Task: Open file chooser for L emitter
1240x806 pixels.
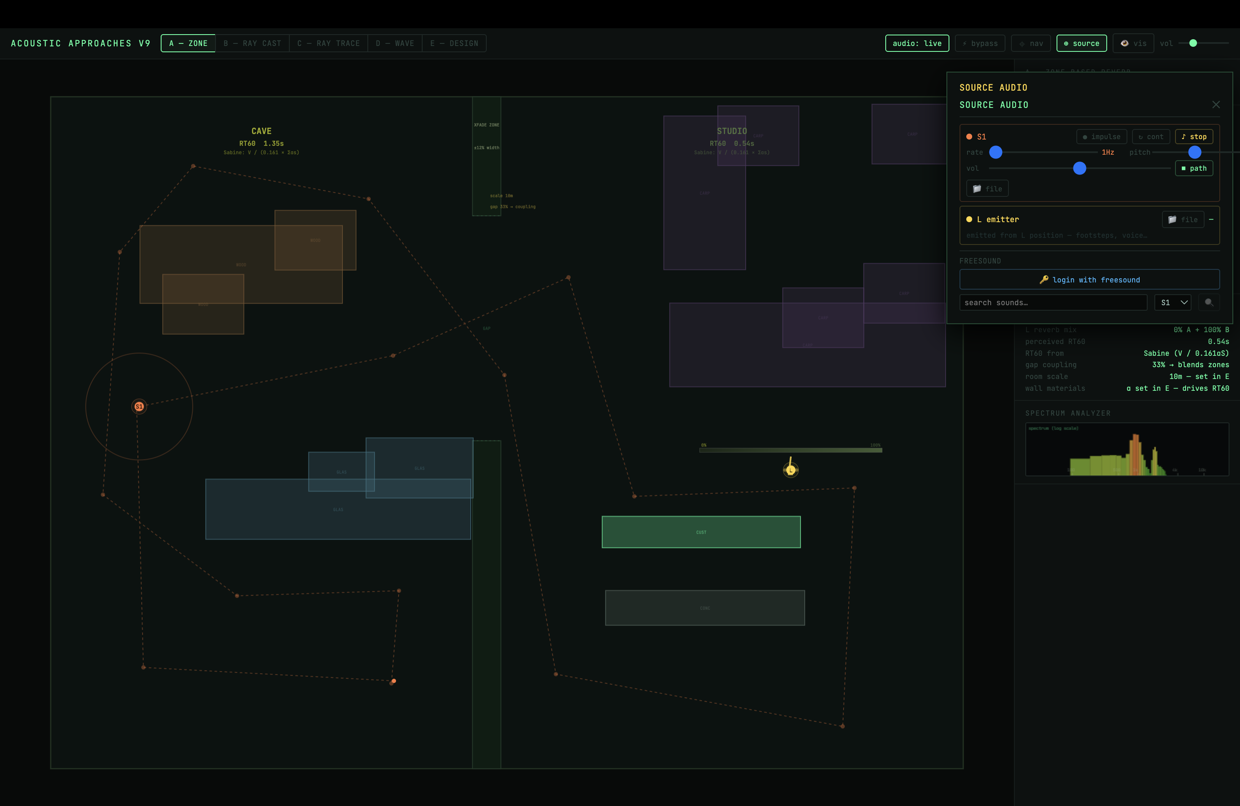Action: tap(1183, 219)
